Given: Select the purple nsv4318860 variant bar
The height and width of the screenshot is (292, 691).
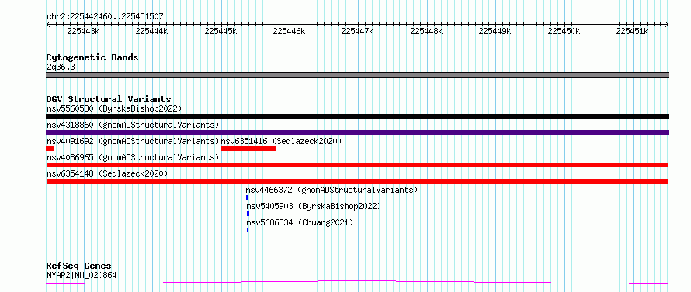Looking at the screenshot, I should (x=357, y=132).
